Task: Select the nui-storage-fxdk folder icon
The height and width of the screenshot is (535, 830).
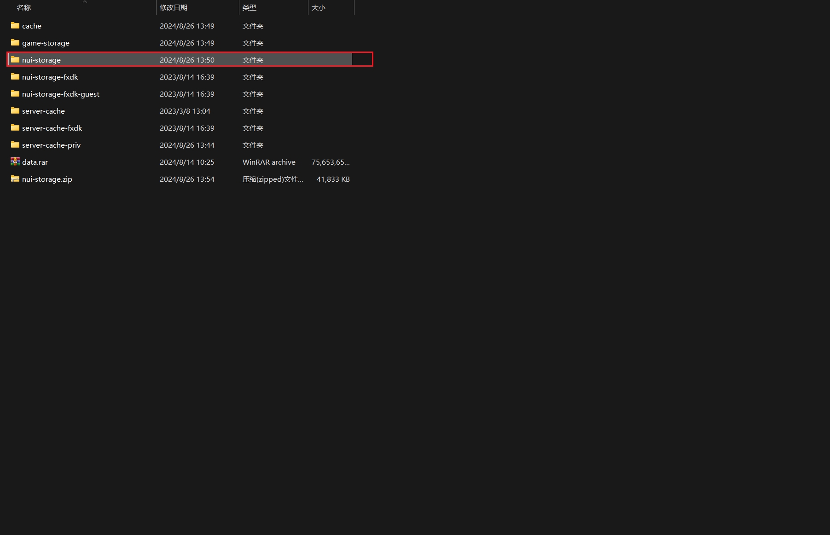Action: click(15, 77)
